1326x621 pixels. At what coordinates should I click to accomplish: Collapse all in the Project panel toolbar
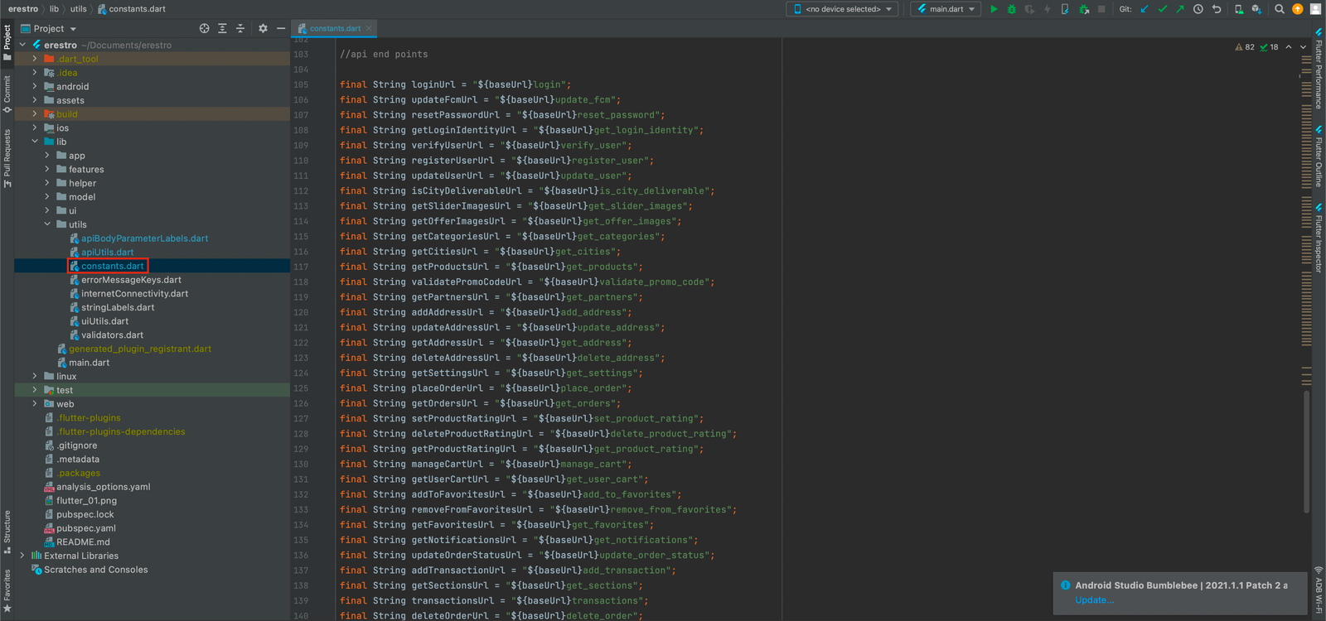click(x=240, y=28)
